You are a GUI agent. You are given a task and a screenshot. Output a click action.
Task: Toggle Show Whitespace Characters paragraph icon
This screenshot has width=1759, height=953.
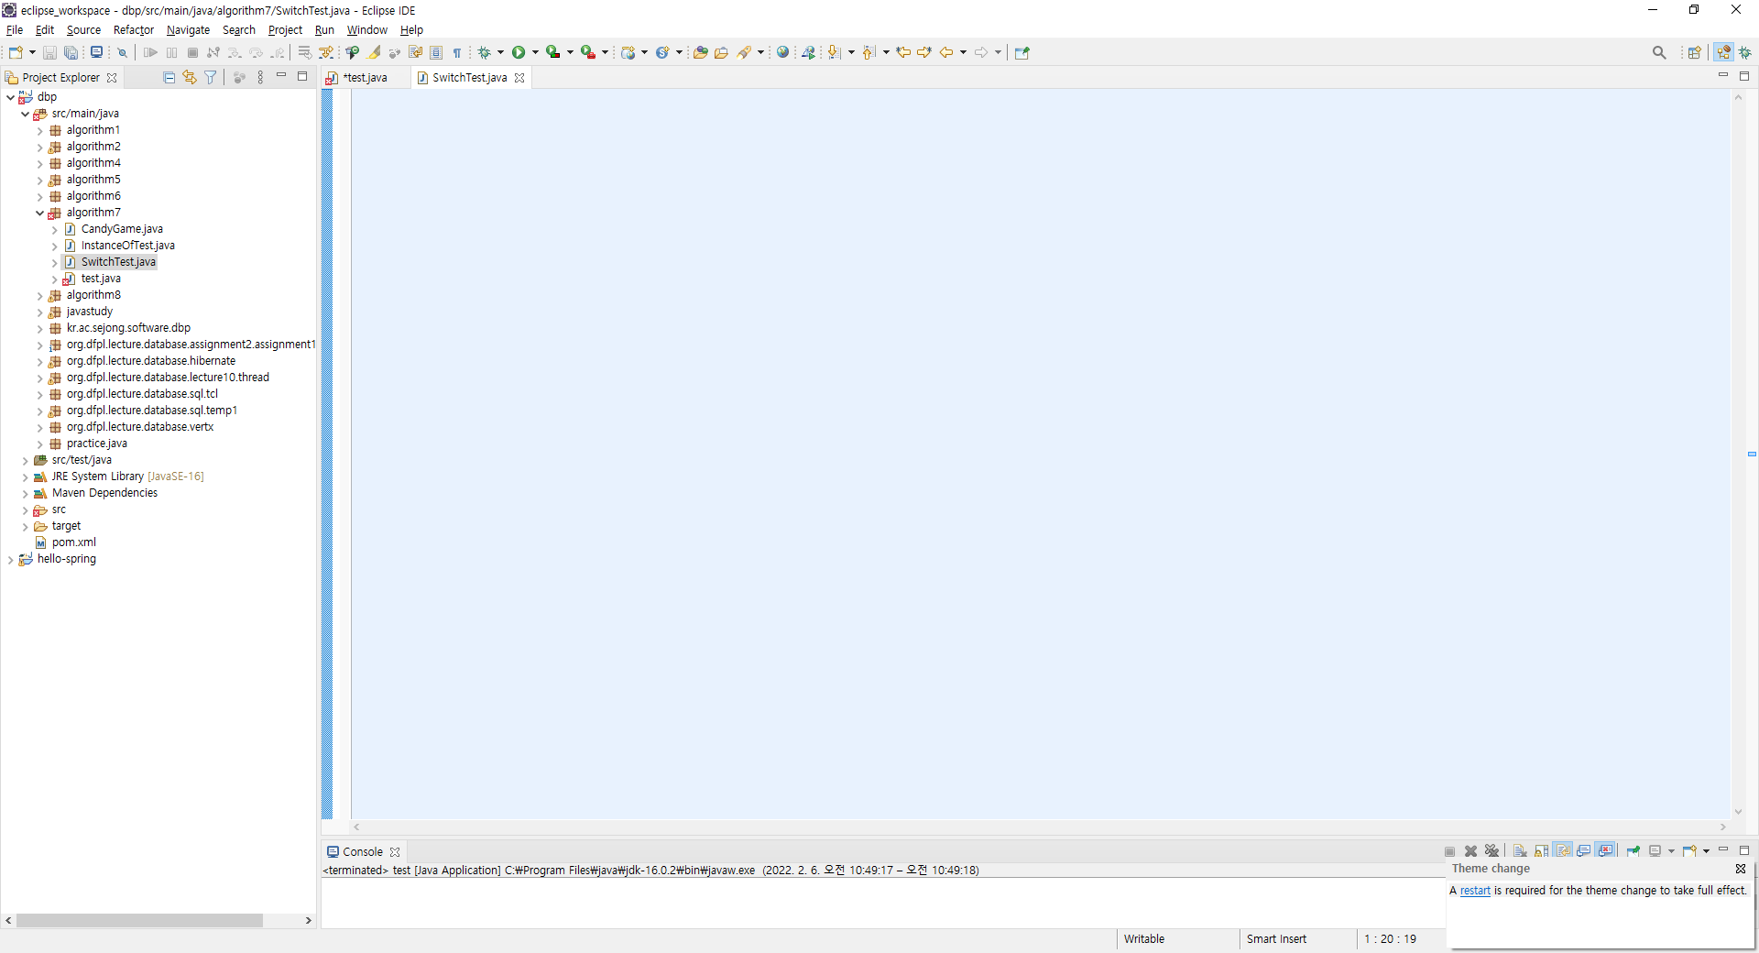pos(457,52)
